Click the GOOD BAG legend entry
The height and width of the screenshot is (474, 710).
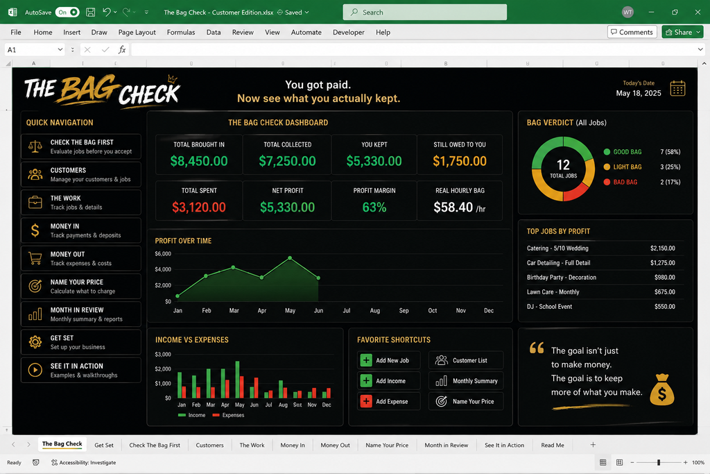(641, 152)
